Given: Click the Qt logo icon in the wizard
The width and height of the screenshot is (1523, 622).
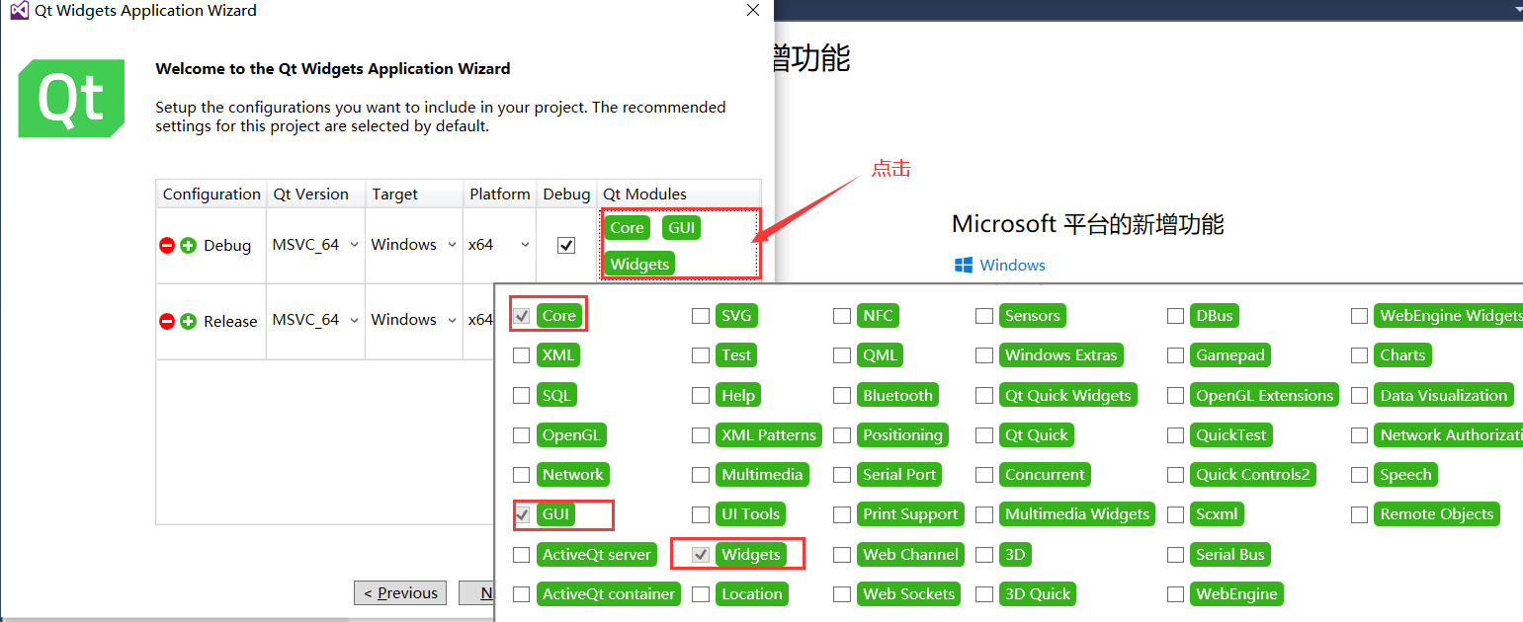Looking at the screenshot, I should [70, 98].
